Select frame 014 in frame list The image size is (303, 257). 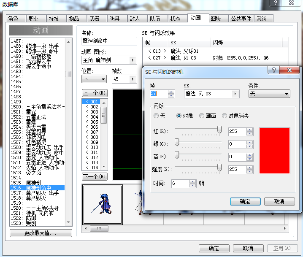[92, 168]
